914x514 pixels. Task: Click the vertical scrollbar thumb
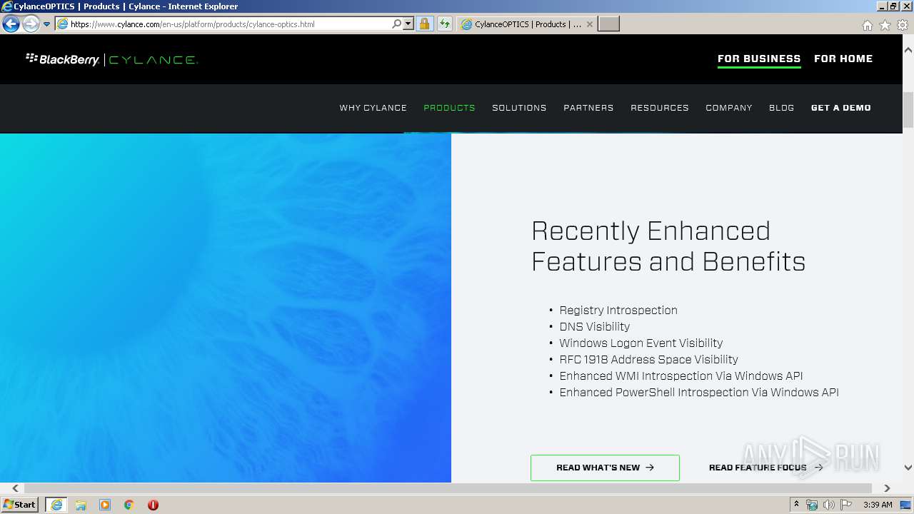click(x=908, y=110)
